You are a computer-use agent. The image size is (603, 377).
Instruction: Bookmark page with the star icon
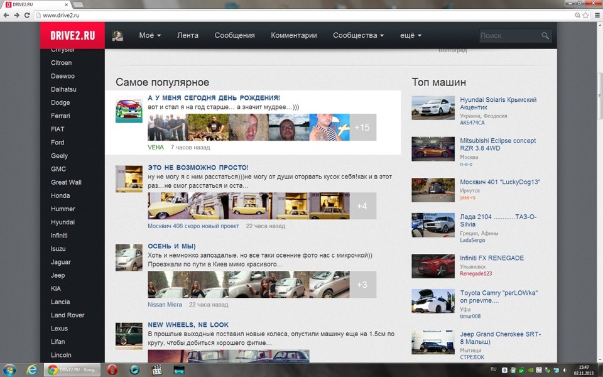click(585, 15)
